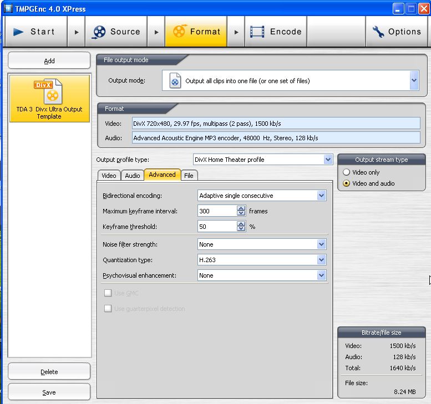Go to the Encode stage
431x404 pixels.
pos(276,32)
